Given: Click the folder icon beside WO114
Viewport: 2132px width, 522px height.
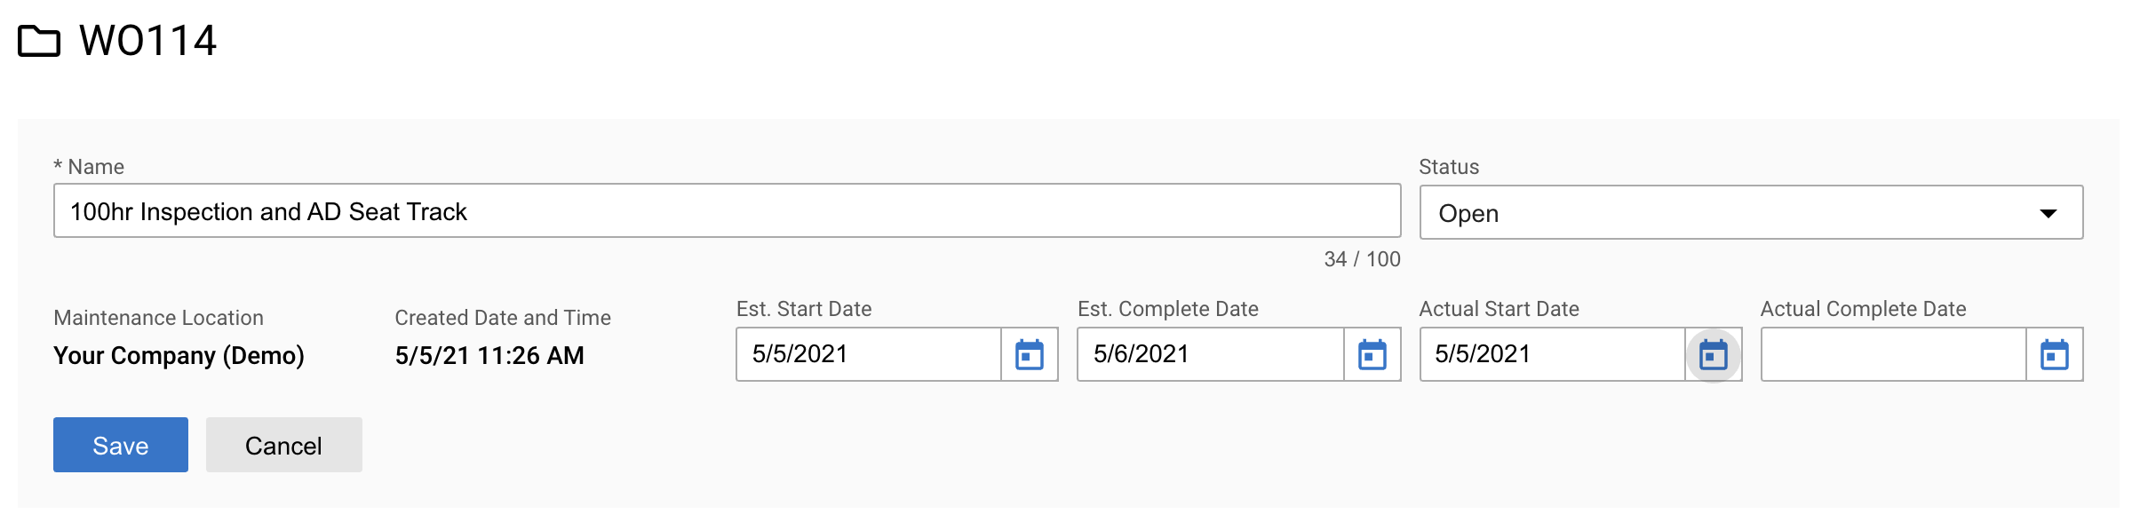Looking at the screenshot, I should [x=39, y=41].
